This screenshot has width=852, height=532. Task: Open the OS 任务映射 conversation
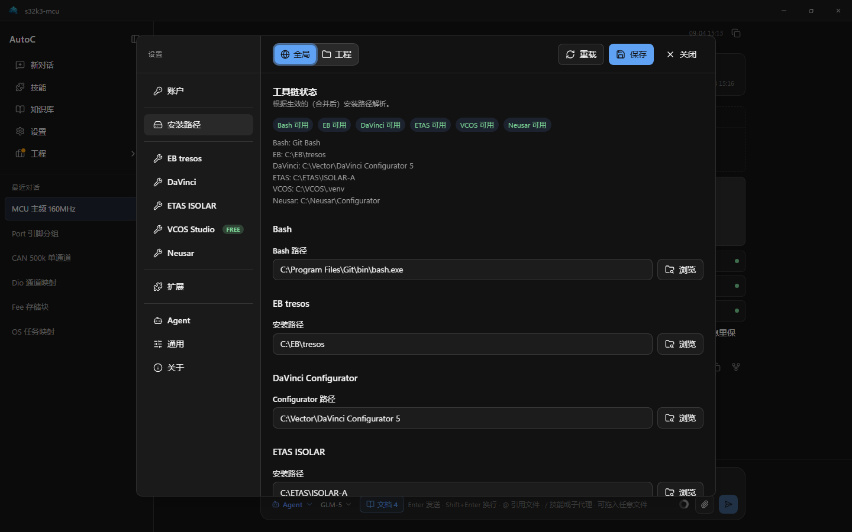(x=70, y=332)
